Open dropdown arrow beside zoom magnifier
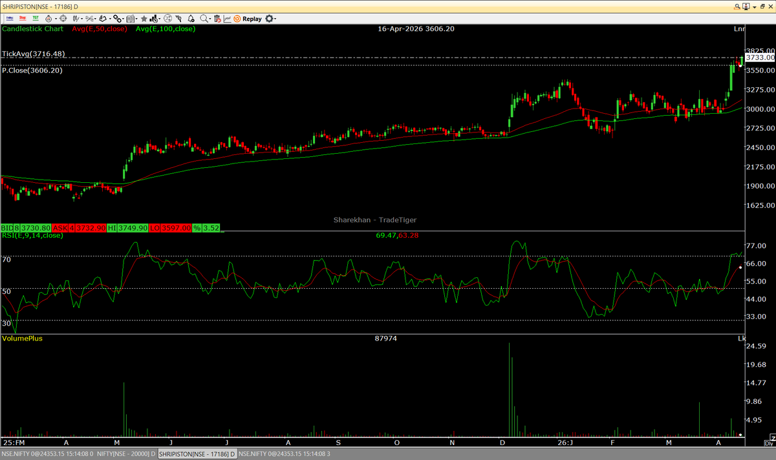 pyautogui.click(x=211, y=19)
